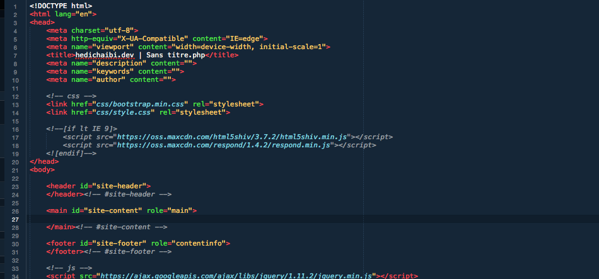Click the closing </main> tag
Viewport: 599px width, 279px height.
coord(61,227)
